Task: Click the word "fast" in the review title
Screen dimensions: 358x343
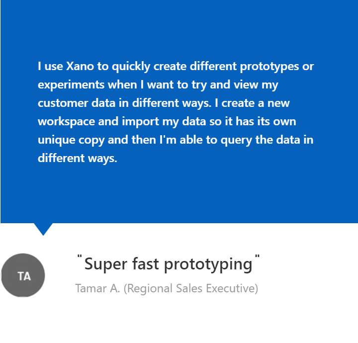Action: click(x=146, y=264)
